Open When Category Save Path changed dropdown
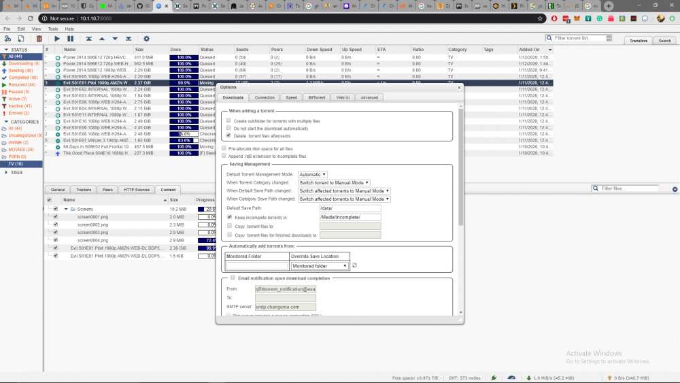680x383 pixels. click(x=344, y=199)
